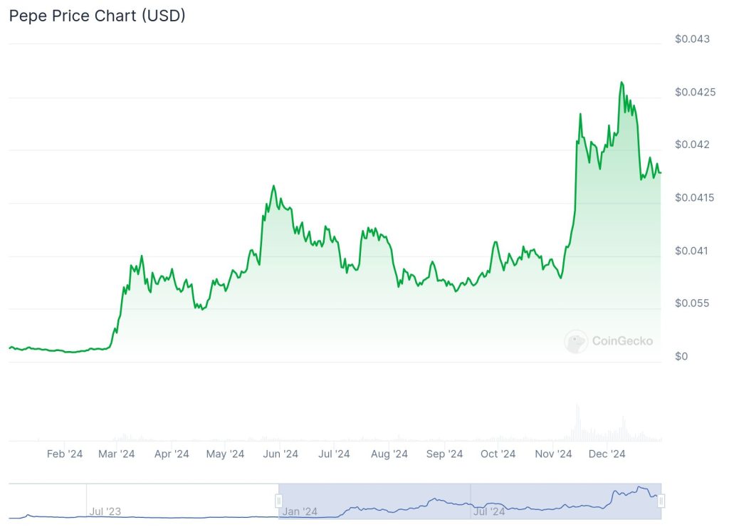Click the unselected navigator area before Jul '23
Image resolution: width=729 pixels, height=532 pixels.
pyautogui.click(x=48, y=501)
